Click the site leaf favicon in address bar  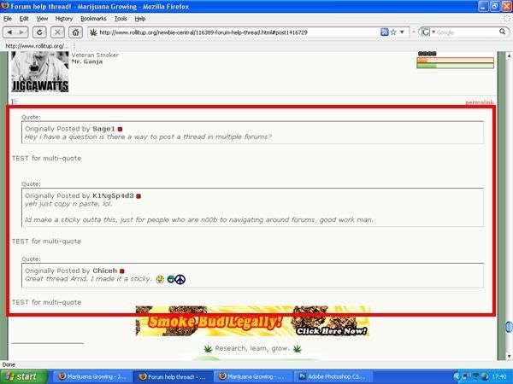(93, 32)
